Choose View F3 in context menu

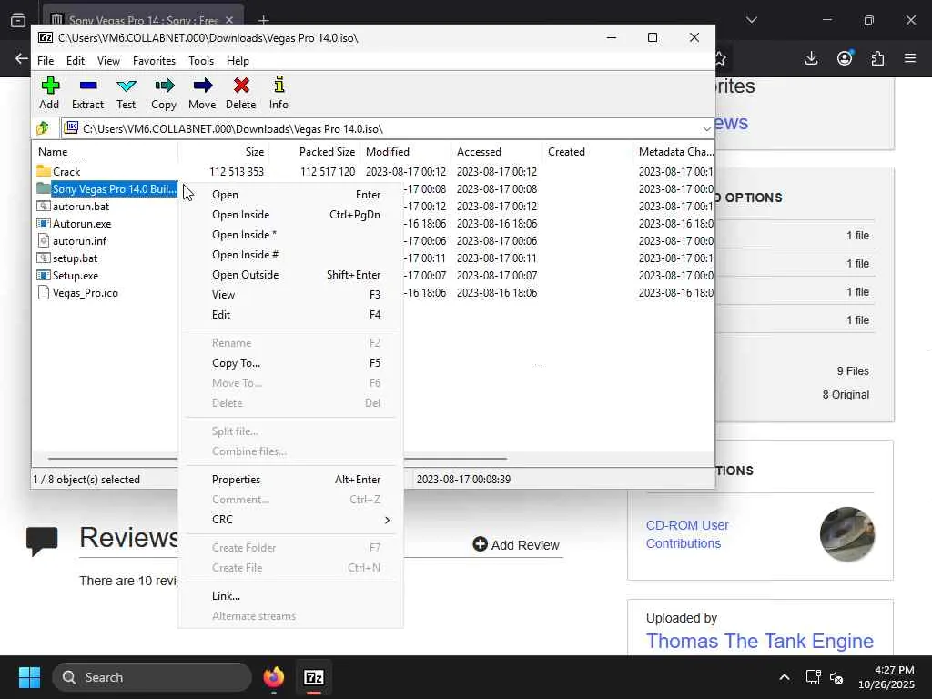click(290, 295)
